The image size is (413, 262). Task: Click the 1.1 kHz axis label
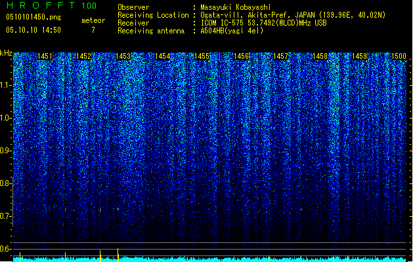click(x=6, y=85)
